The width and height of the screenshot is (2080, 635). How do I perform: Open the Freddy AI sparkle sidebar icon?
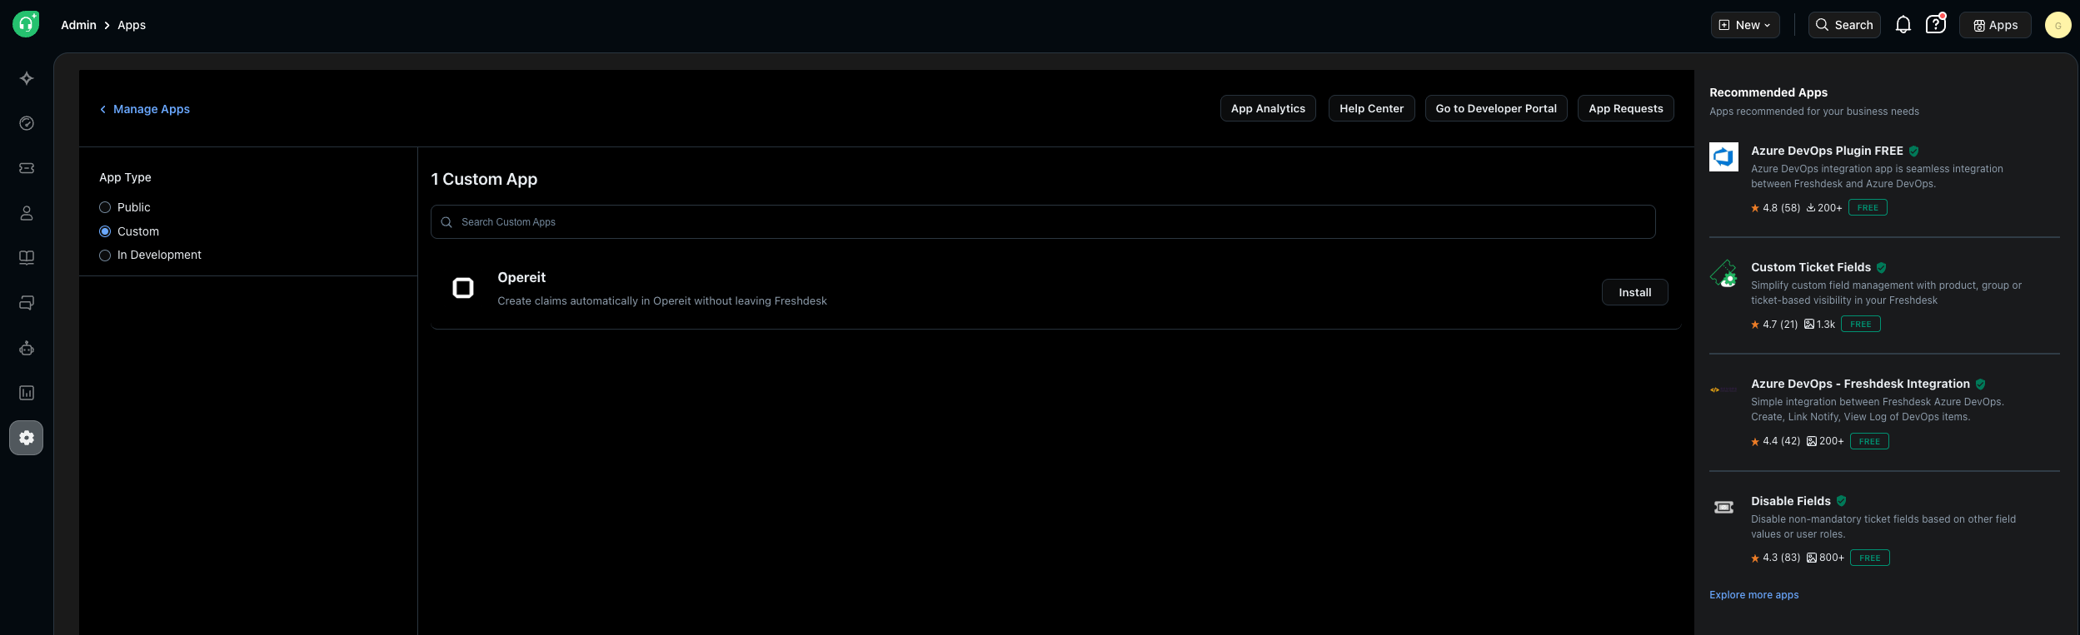click(27, 78)
